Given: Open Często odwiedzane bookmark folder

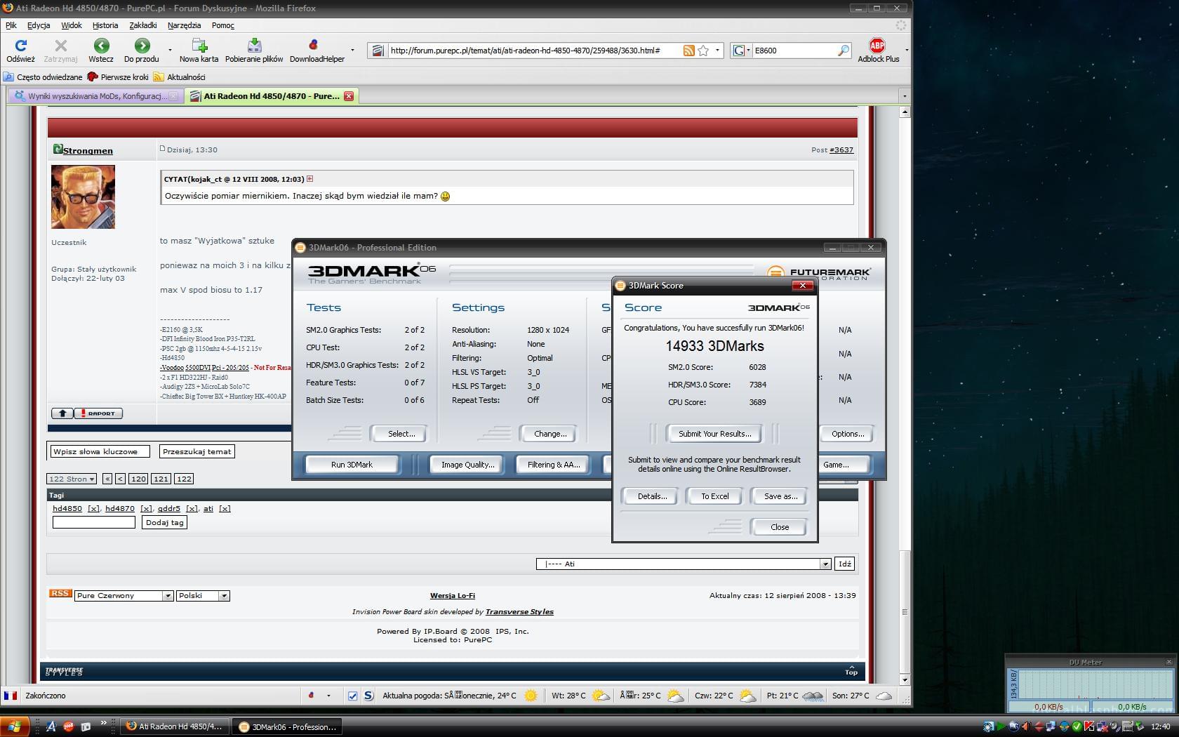Looking at the screenshot, I should pos(43,77).
